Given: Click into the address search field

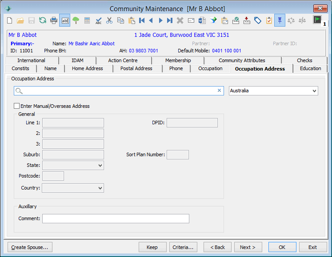Looking at the screenshot, I should (x=119, y=91).
